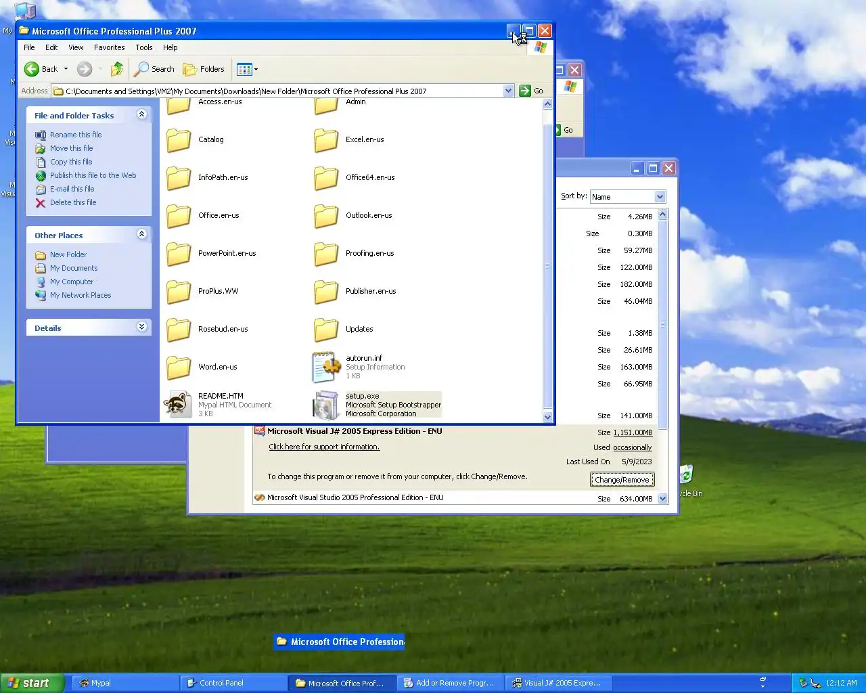Open the Sort by Name dropdown
The height and width of the screenshot is (693, 866).
point(660,197)
